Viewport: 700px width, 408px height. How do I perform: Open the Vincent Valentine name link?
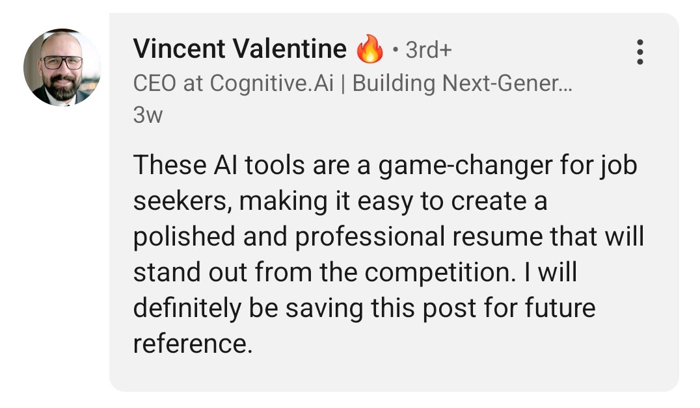point(239,49)
